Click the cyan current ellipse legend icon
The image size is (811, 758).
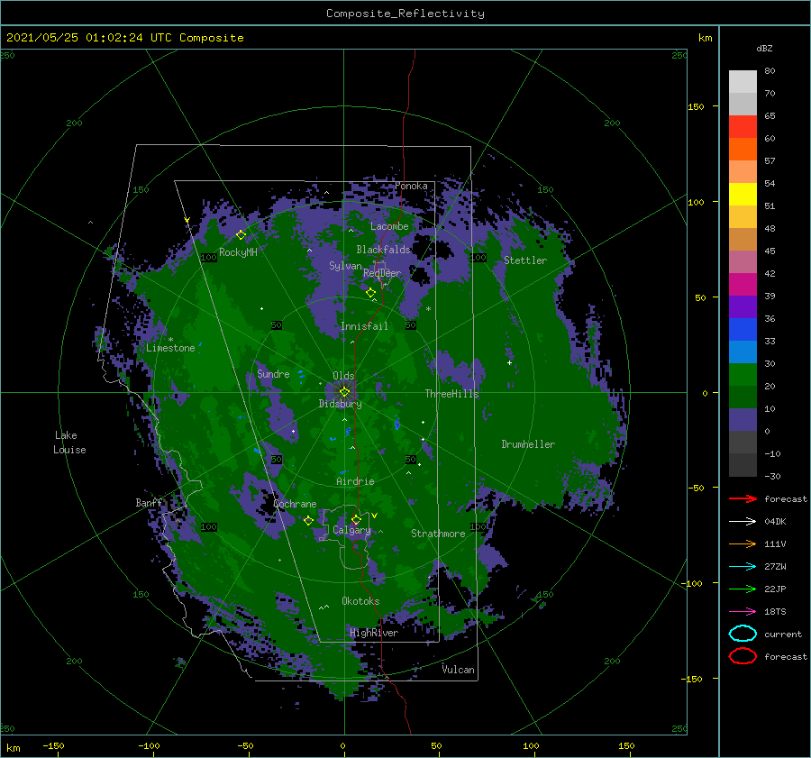[743, 634]
